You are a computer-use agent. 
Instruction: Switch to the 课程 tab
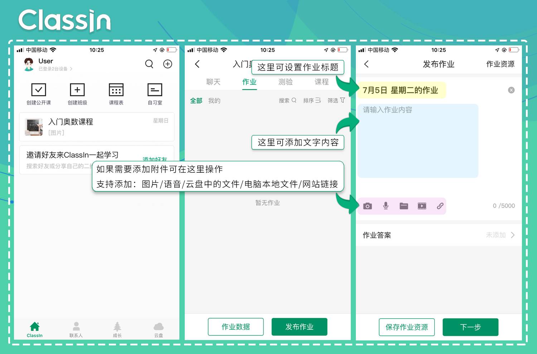pos(321,82)
